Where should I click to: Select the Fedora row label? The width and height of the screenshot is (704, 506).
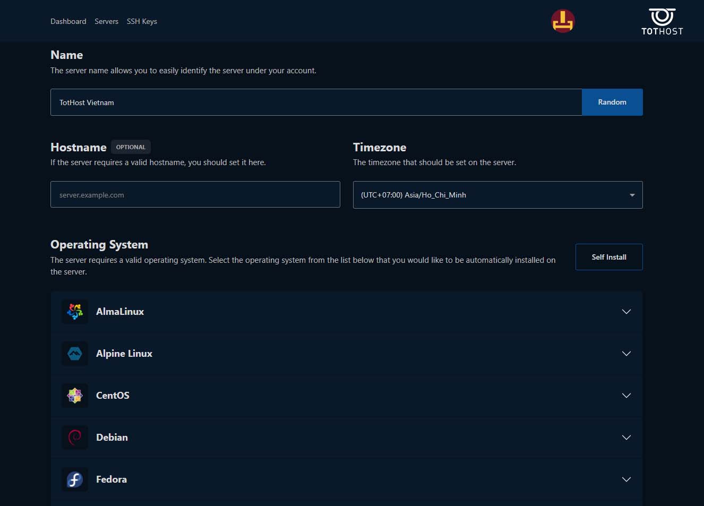click(x=111, y=479)
